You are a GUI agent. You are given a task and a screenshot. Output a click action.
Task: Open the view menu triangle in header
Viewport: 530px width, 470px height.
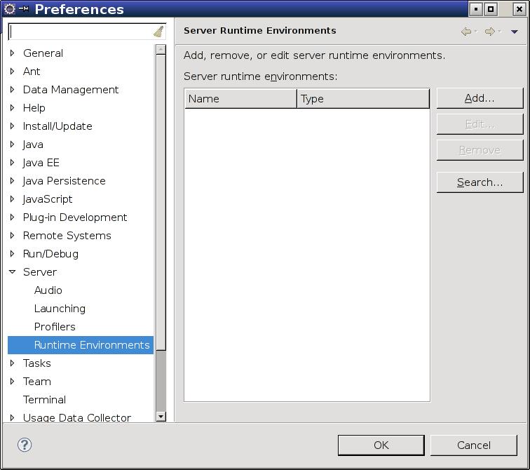point(515,32)
